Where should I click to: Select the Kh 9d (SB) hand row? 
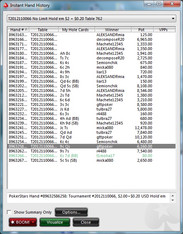click(x=91, y=123)
